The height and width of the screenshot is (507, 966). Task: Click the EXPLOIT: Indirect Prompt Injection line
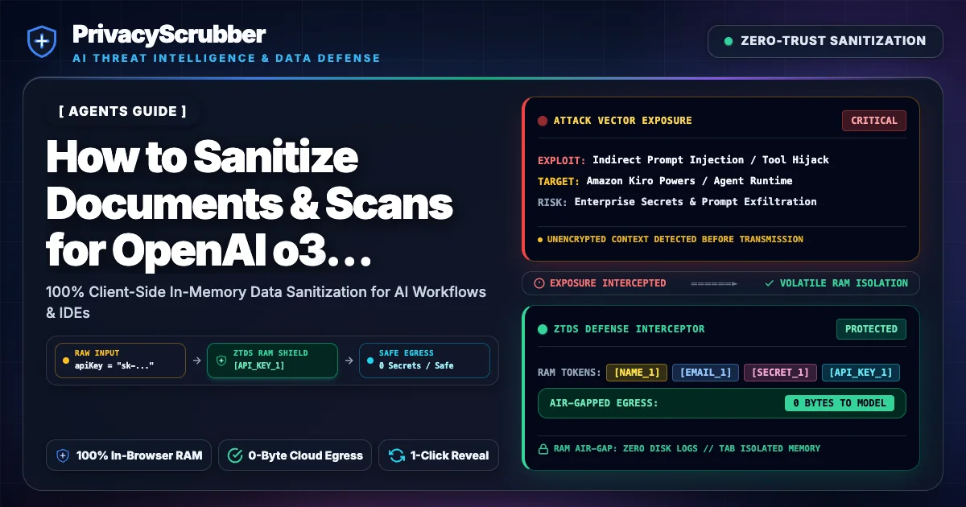coord(683,160)
